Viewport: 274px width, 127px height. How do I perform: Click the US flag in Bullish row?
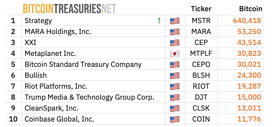[175, 75]
